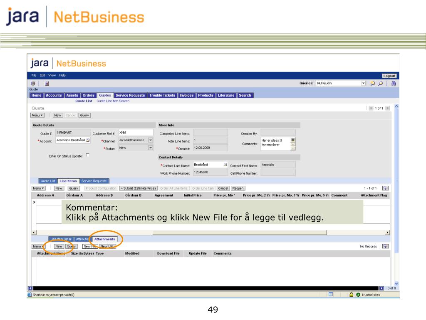Viewport: 426px width, 320px height.
Task: Click the Quote Line Item Search link
Action: [x=113, y=101]
